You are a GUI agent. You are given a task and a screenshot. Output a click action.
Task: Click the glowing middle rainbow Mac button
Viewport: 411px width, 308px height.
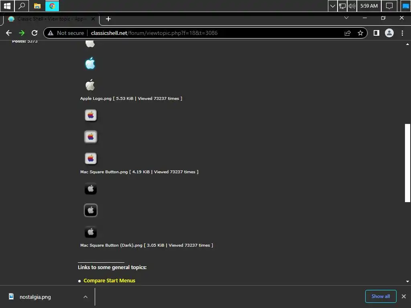[x=91, y=137]
